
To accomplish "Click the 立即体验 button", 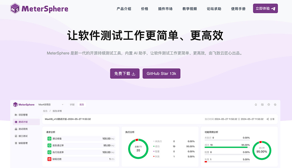I will pyautogui.click(x=265, y=8).
